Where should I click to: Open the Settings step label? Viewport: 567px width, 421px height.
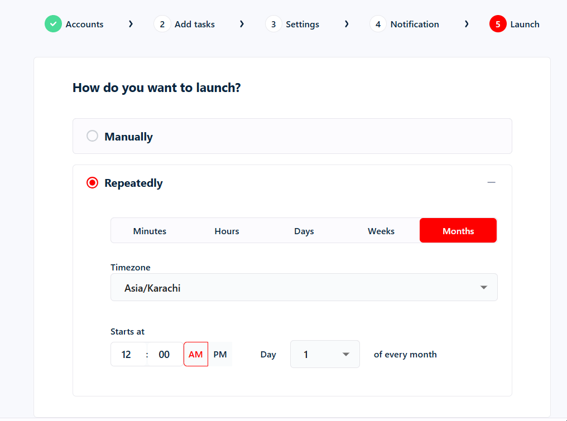point(302,24)
